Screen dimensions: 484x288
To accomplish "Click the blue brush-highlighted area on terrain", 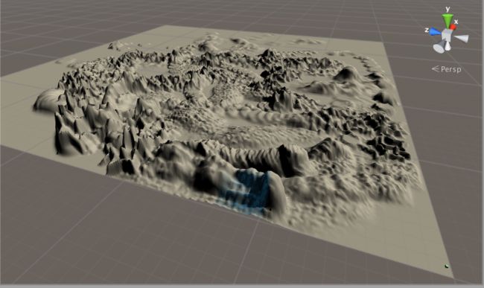I will coord(249,191).
